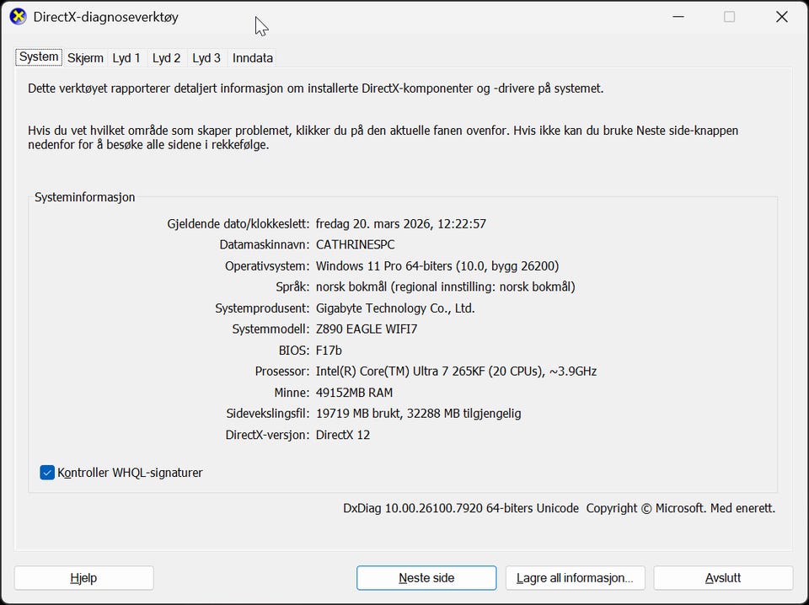Click the Operativsystem label
809x605 pixels.
267,266
